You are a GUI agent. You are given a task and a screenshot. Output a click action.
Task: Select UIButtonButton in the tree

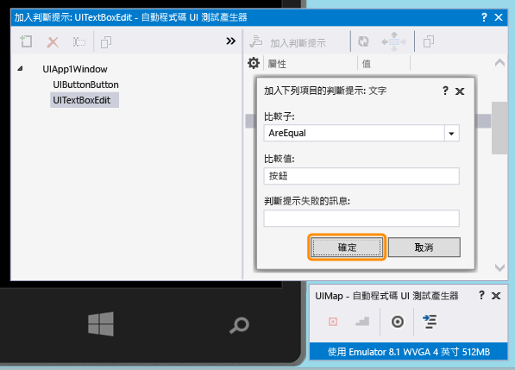pos(85,85)
